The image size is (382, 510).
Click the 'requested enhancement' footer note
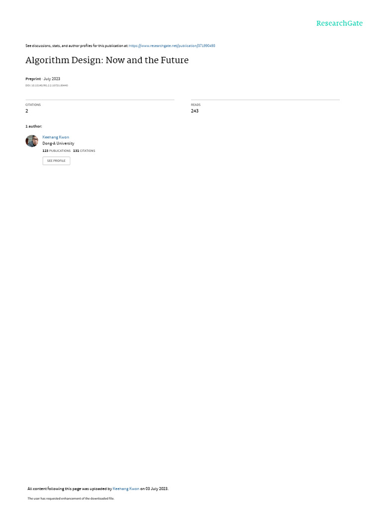pyautogui.click(x=71, y=498)
